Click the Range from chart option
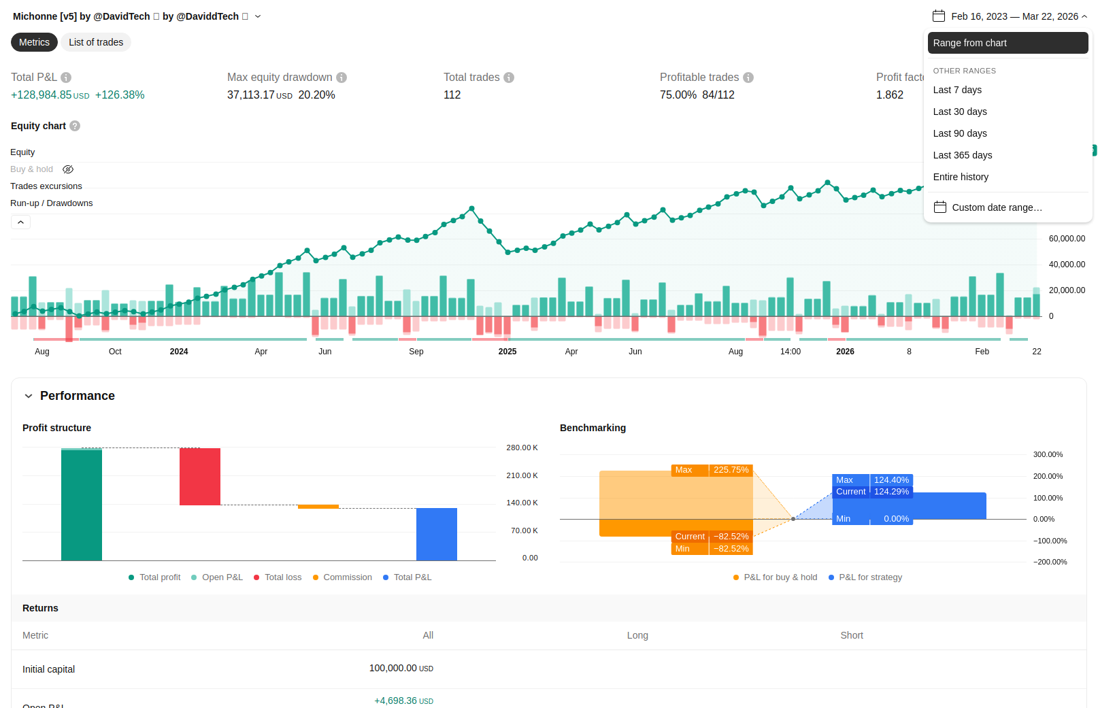The height and width of the screenshot is (708, 1098). (1007, 43)
